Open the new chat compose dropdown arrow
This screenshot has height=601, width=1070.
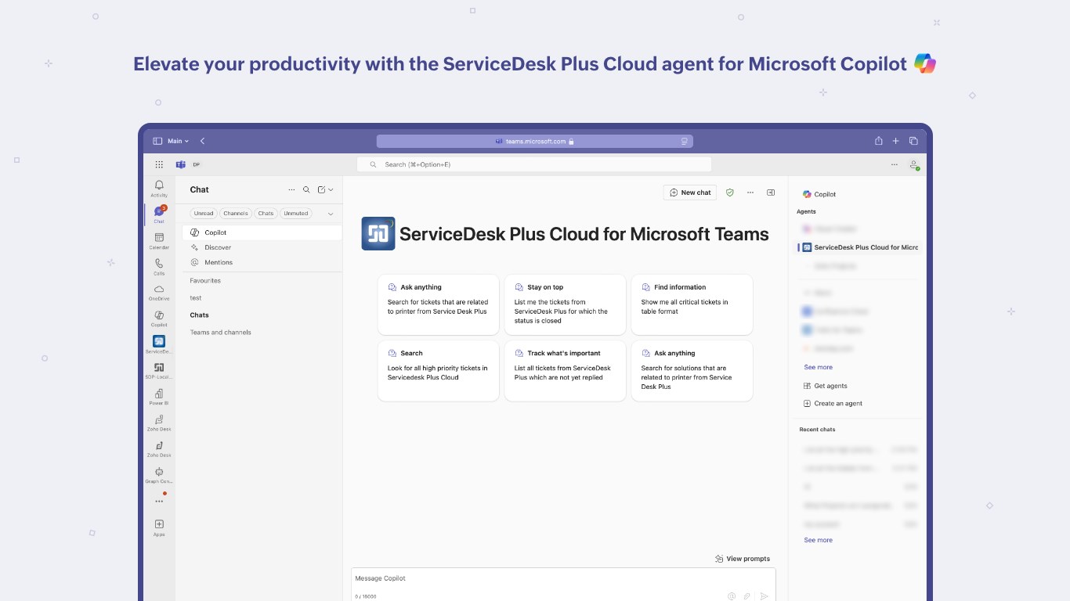click(331, 189)
